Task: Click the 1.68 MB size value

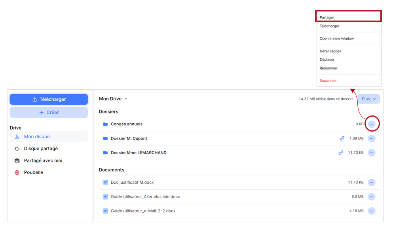Action: coord(357,138)
